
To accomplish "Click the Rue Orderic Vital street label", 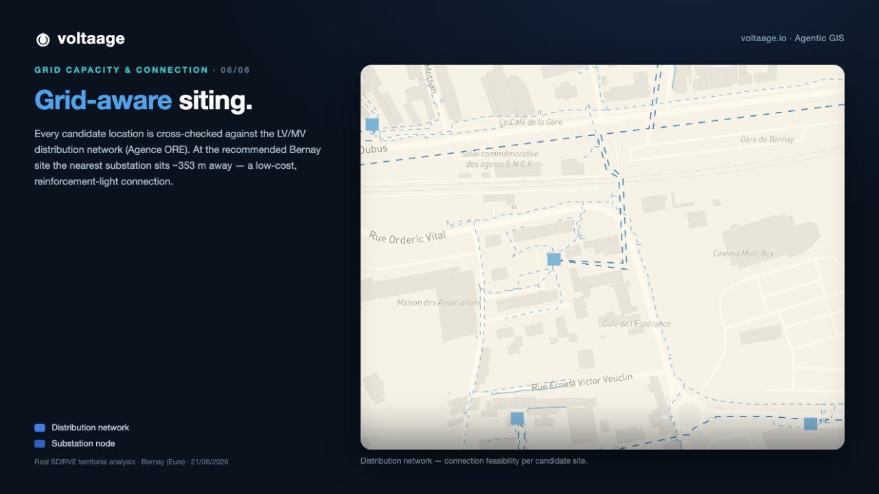I will pyautogui.click(x=407, y=237).
